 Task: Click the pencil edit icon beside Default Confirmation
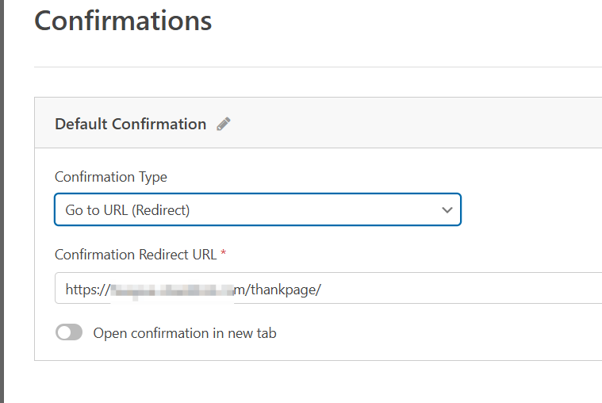pos(224,124)
